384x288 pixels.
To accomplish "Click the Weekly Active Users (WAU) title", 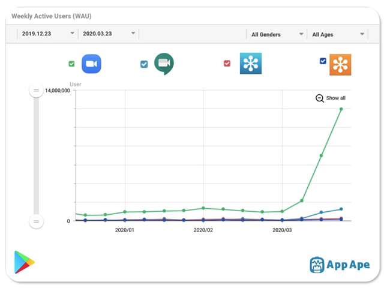I will (52, 16).
